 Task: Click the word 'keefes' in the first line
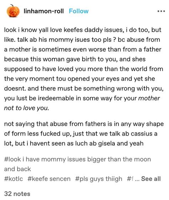coord(73,30)
